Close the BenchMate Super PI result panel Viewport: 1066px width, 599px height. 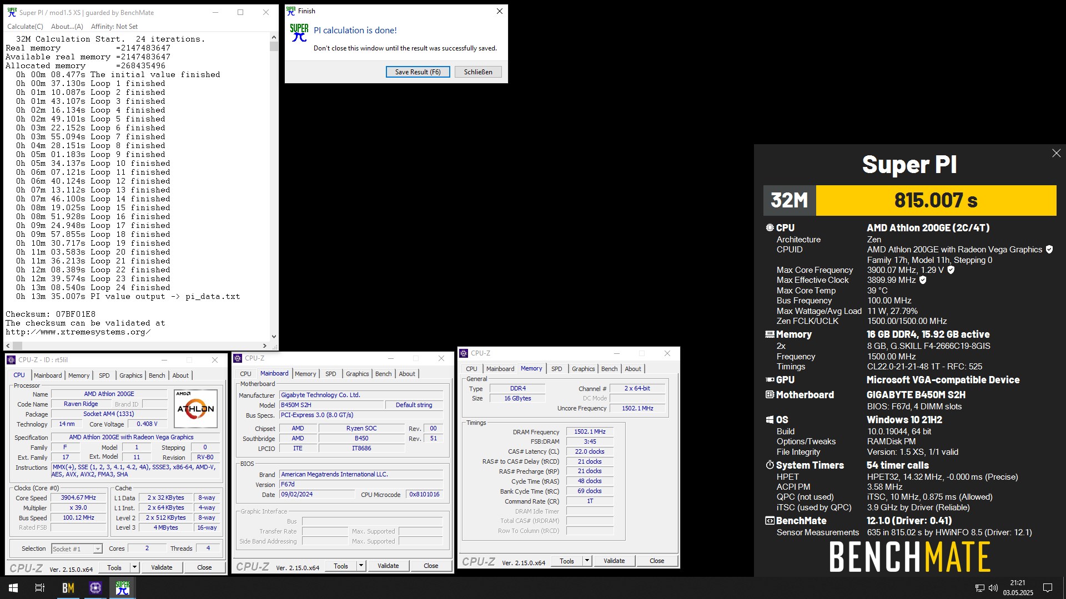(1056, 153)
